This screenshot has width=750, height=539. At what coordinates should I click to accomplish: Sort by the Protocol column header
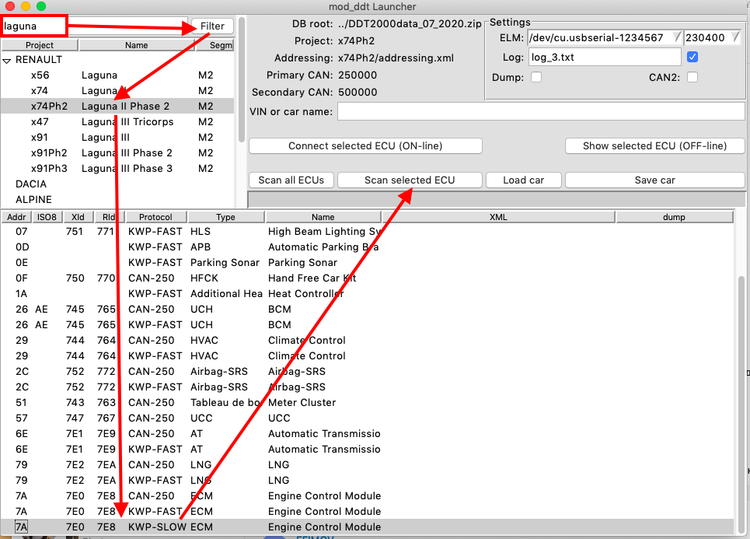coord(156,217)
